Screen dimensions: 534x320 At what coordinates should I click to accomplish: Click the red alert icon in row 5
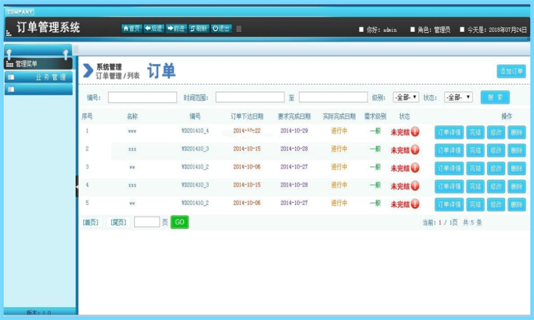coord(415,204)
